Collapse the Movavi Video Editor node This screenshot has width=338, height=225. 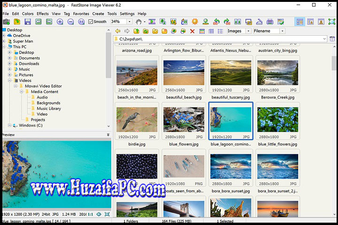(x=15, y=86)
